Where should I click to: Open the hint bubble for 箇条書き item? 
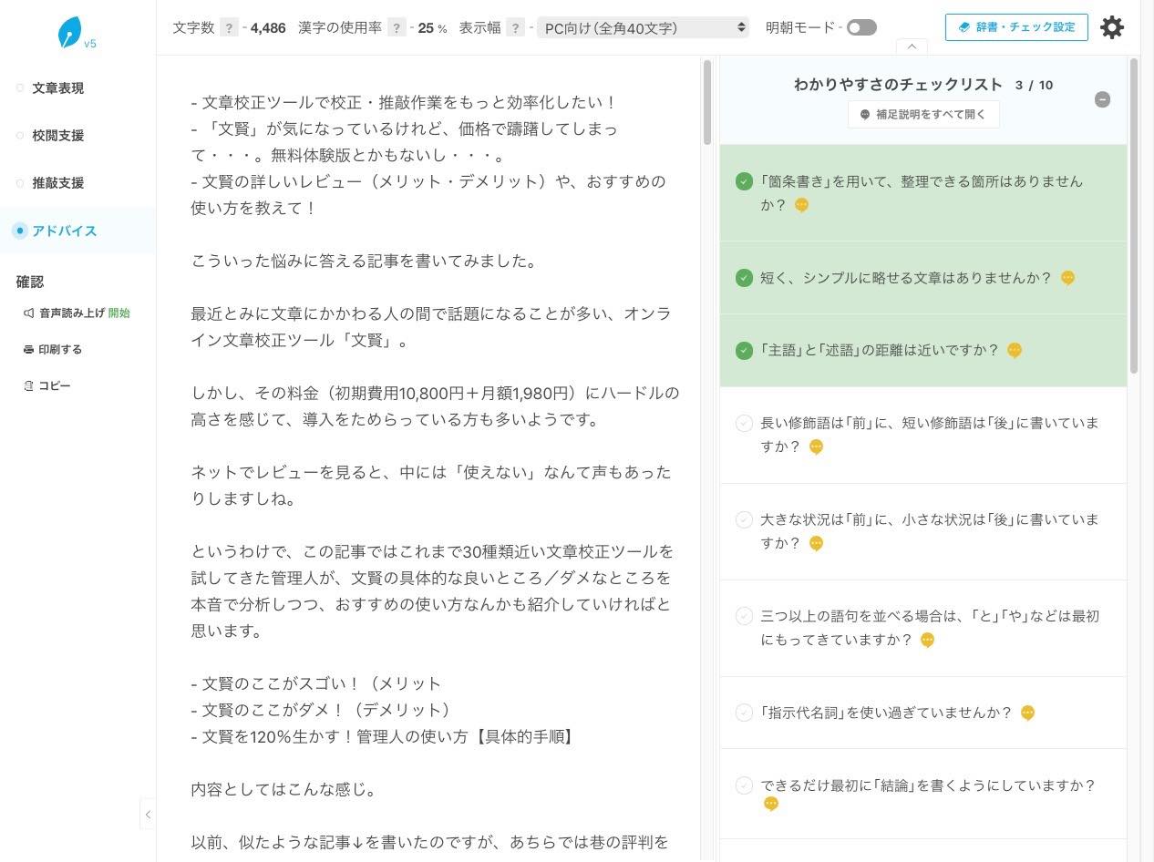801,205
